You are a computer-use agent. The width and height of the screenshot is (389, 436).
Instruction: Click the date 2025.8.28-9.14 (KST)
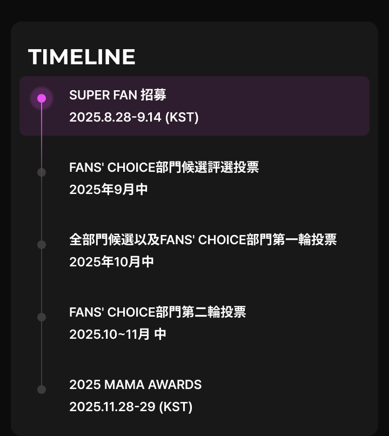coord(134,117)
